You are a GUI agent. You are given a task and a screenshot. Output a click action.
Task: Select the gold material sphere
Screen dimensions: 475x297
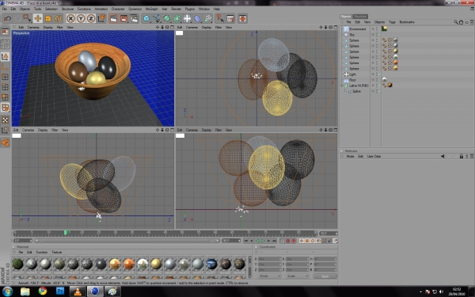coord(156,264)
